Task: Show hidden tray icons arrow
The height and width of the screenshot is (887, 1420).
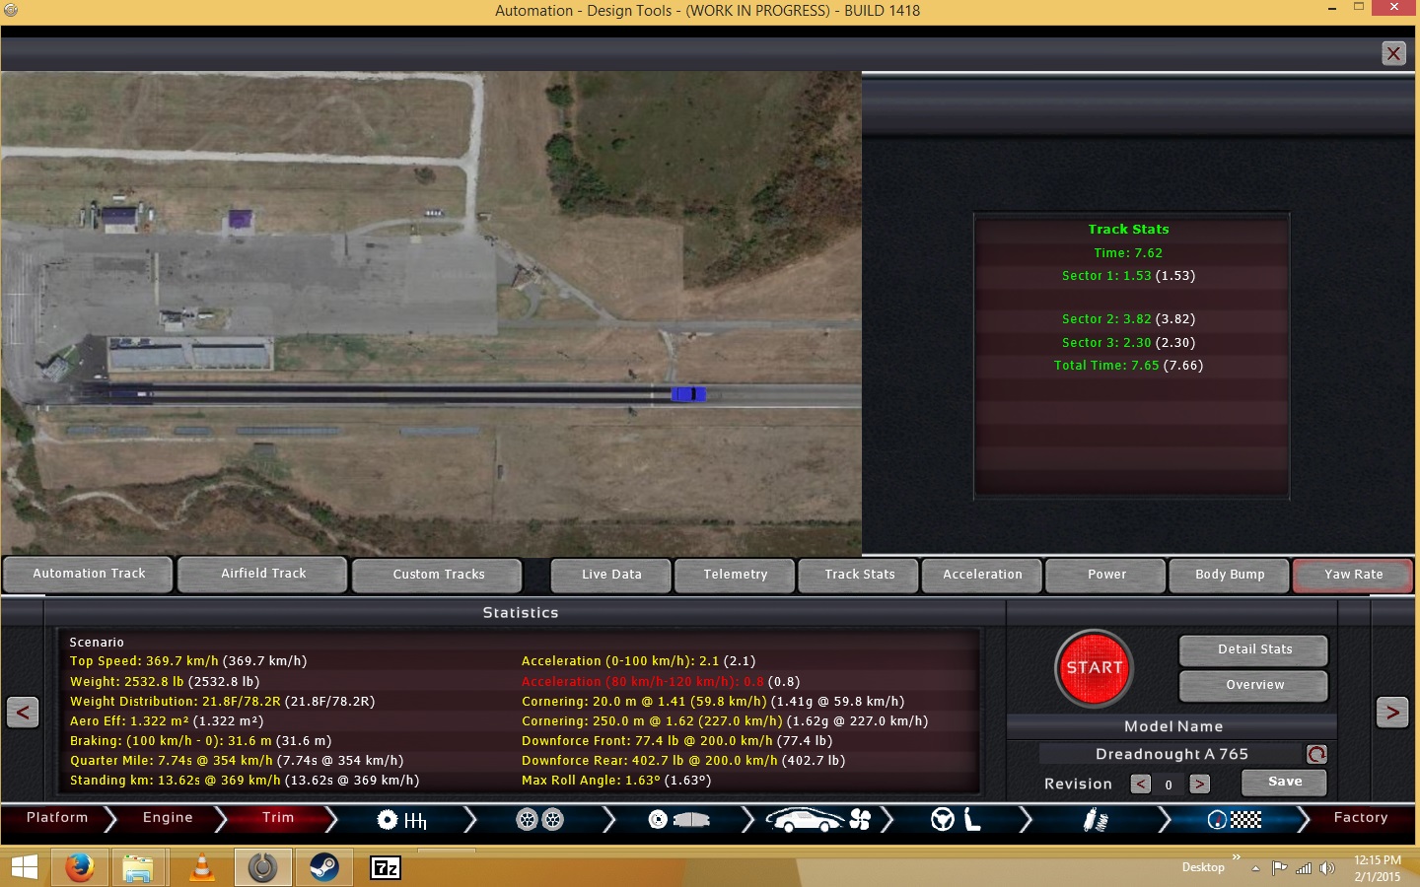Action: click(x=1255, y=869)
